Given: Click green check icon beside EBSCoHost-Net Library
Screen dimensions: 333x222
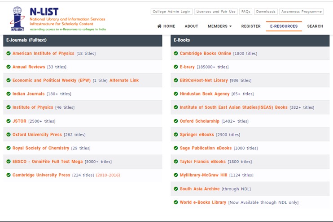Looking at the screenshot, I should click(x=176, y=80).
